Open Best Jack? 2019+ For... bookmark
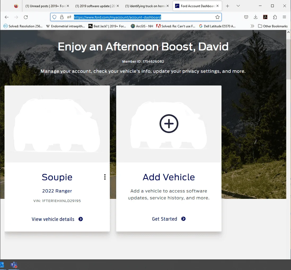291x270 pixels. point(107,26)
